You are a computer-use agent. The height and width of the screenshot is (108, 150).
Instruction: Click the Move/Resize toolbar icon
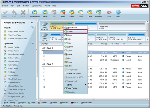click(x=35, y=14)
